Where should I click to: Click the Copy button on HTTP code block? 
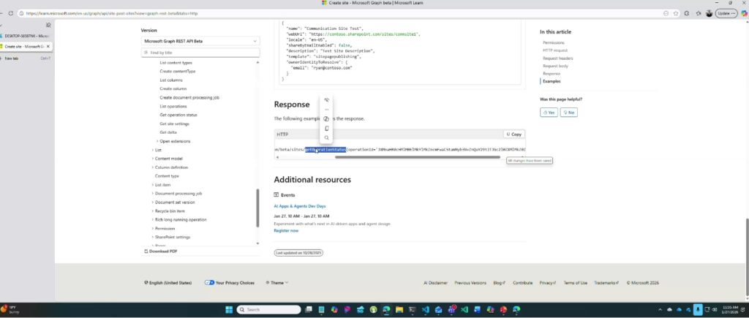click(513, 135)
